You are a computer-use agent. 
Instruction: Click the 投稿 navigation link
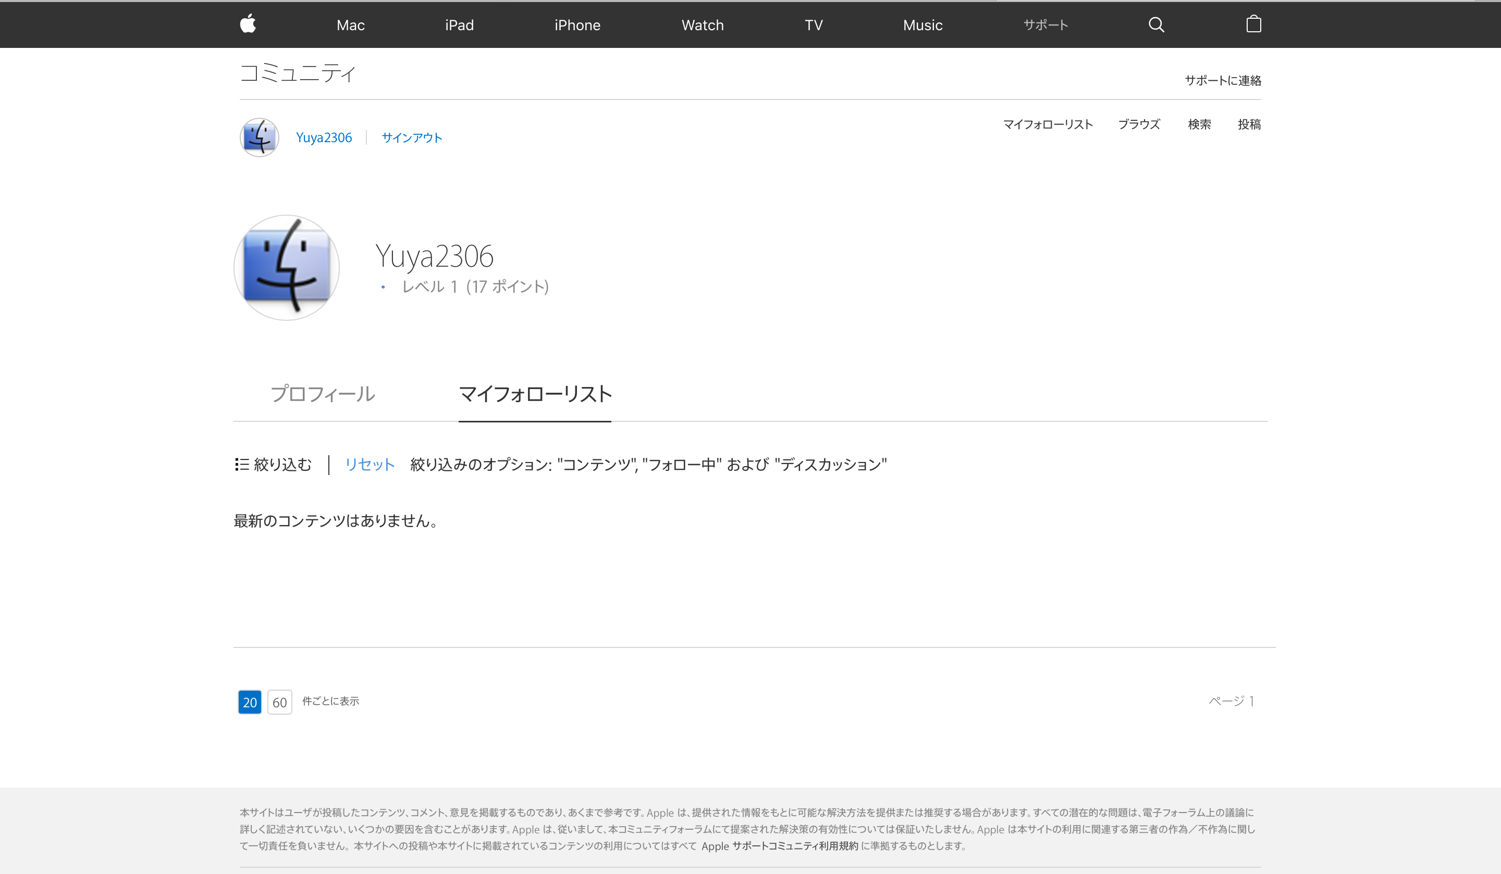coord(1248,124)
